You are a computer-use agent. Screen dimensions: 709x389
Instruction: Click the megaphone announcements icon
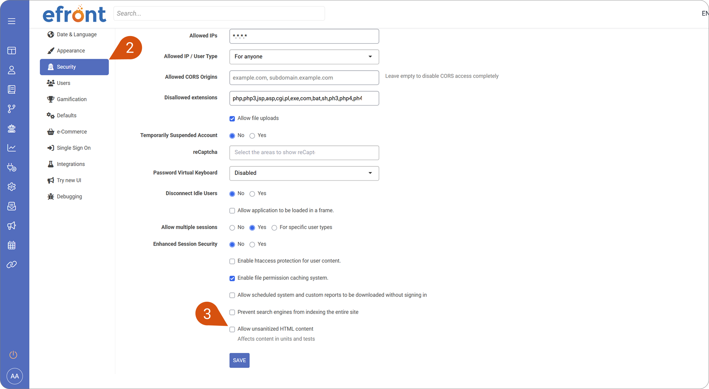click(12, 226)
